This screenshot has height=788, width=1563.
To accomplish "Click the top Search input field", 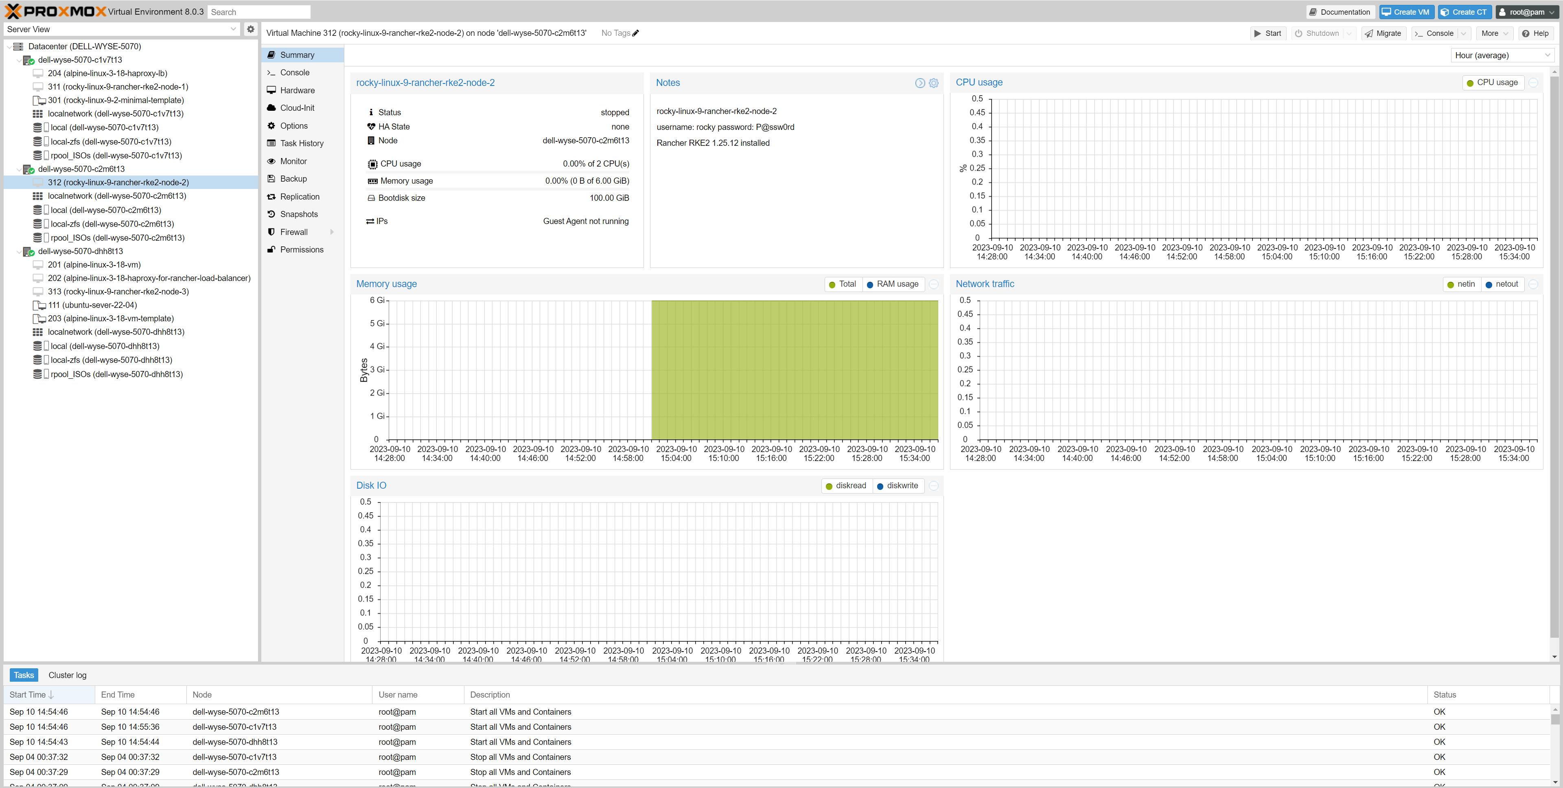I will 258,12.
